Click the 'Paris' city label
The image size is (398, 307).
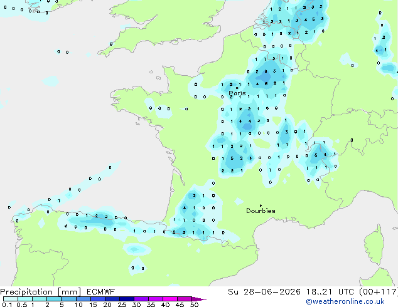coord(237,93)
